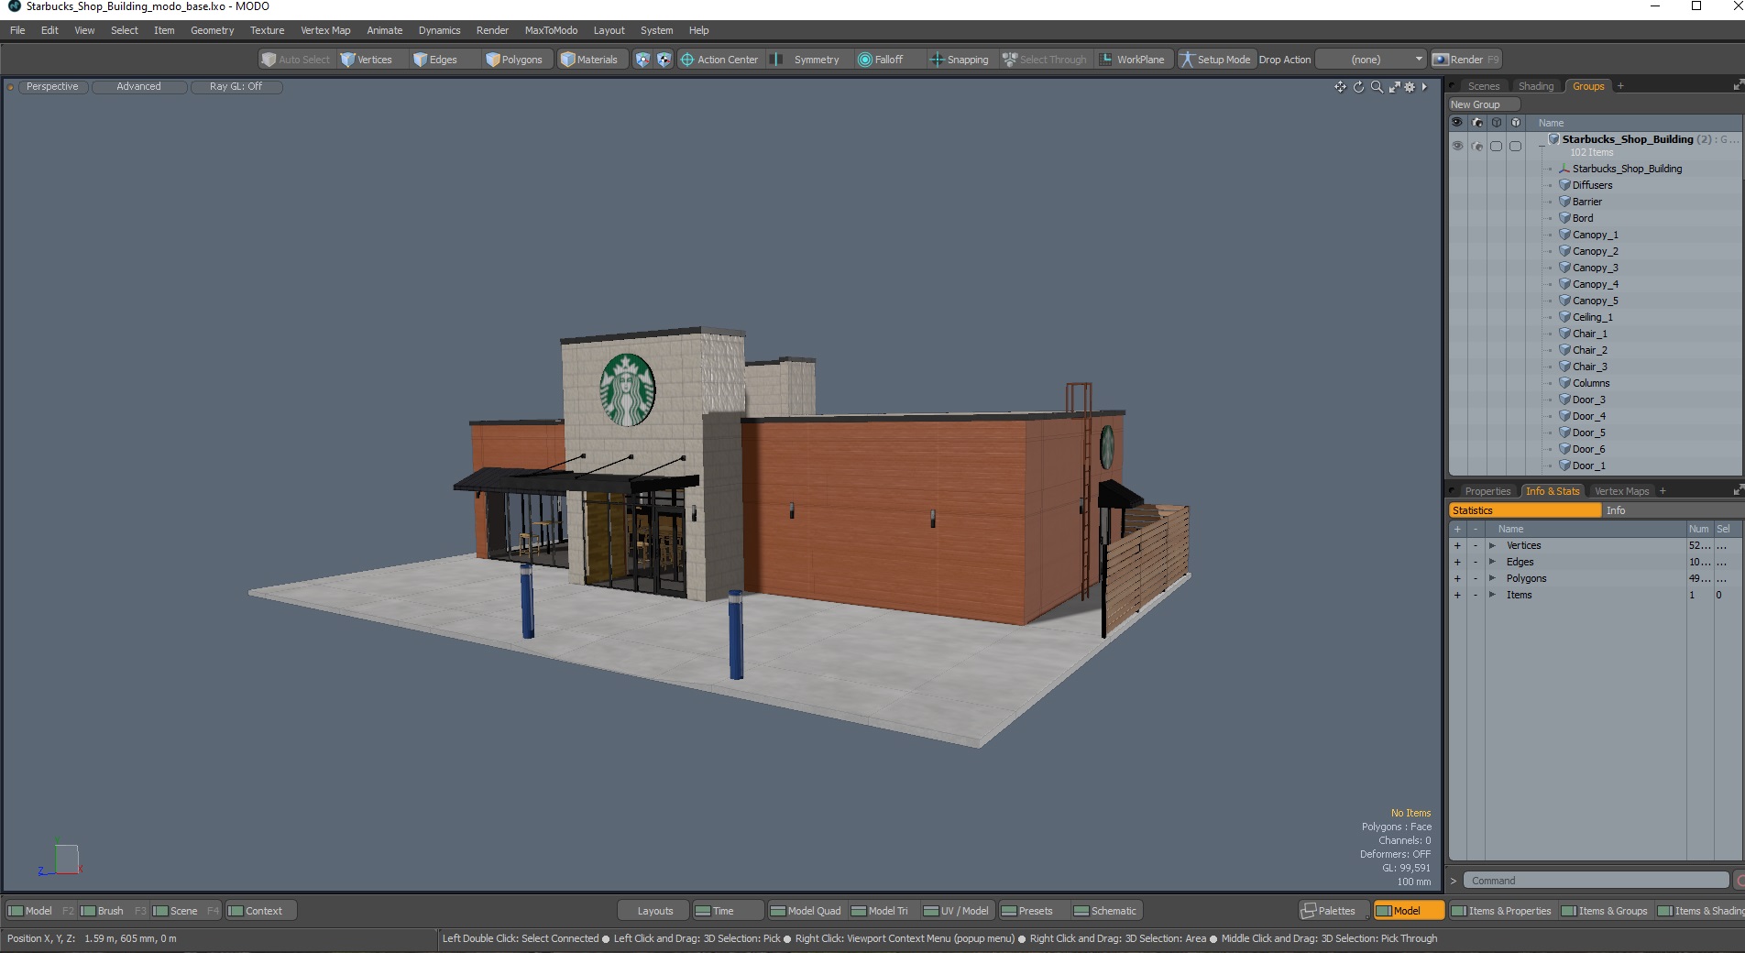Switch to the Scenes tab

point(1483,86)
